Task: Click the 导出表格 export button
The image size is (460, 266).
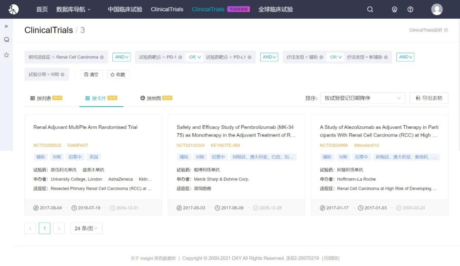Action: [x=428, y=98]
